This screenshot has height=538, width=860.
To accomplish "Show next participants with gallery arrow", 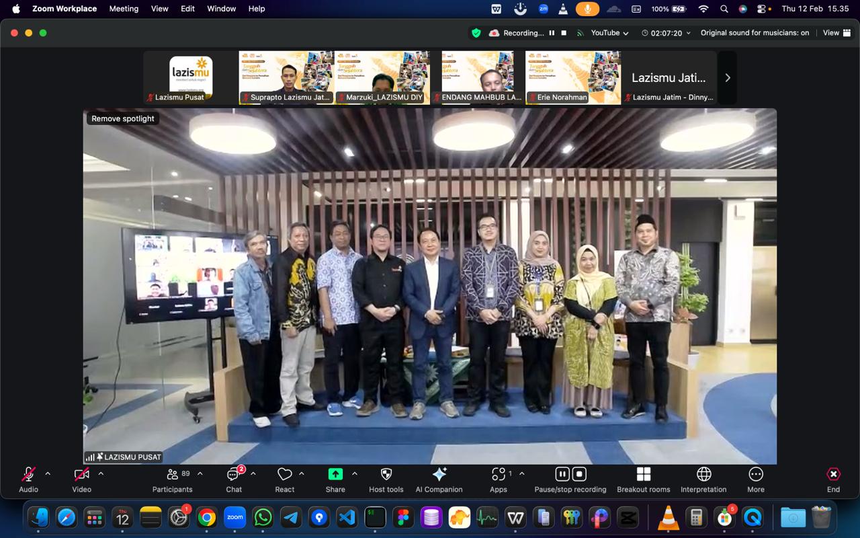I will (727, 78).
